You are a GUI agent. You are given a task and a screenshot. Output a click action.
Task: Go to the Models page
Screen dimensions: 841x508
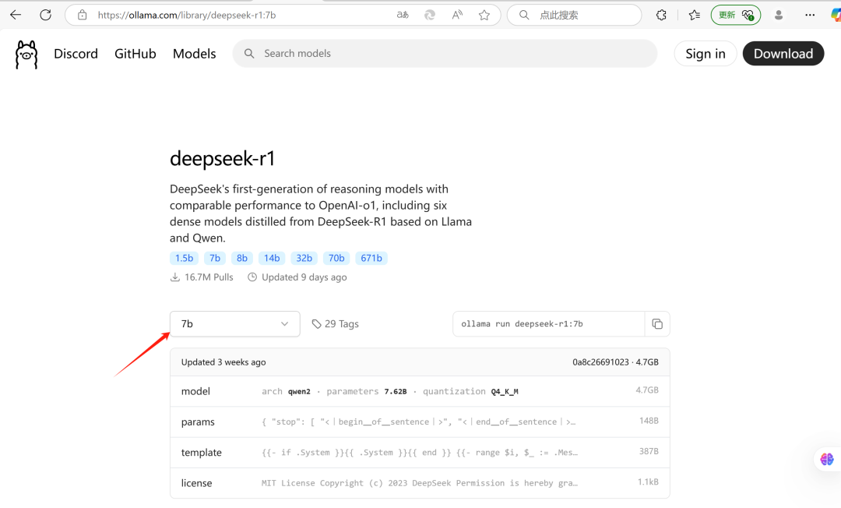point(194,54)
